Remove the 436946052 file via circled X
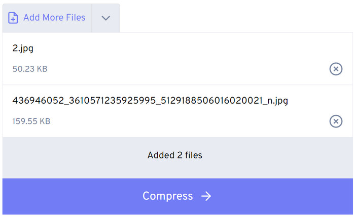Screen dimensions: 355x217 [x=336, y=121]
